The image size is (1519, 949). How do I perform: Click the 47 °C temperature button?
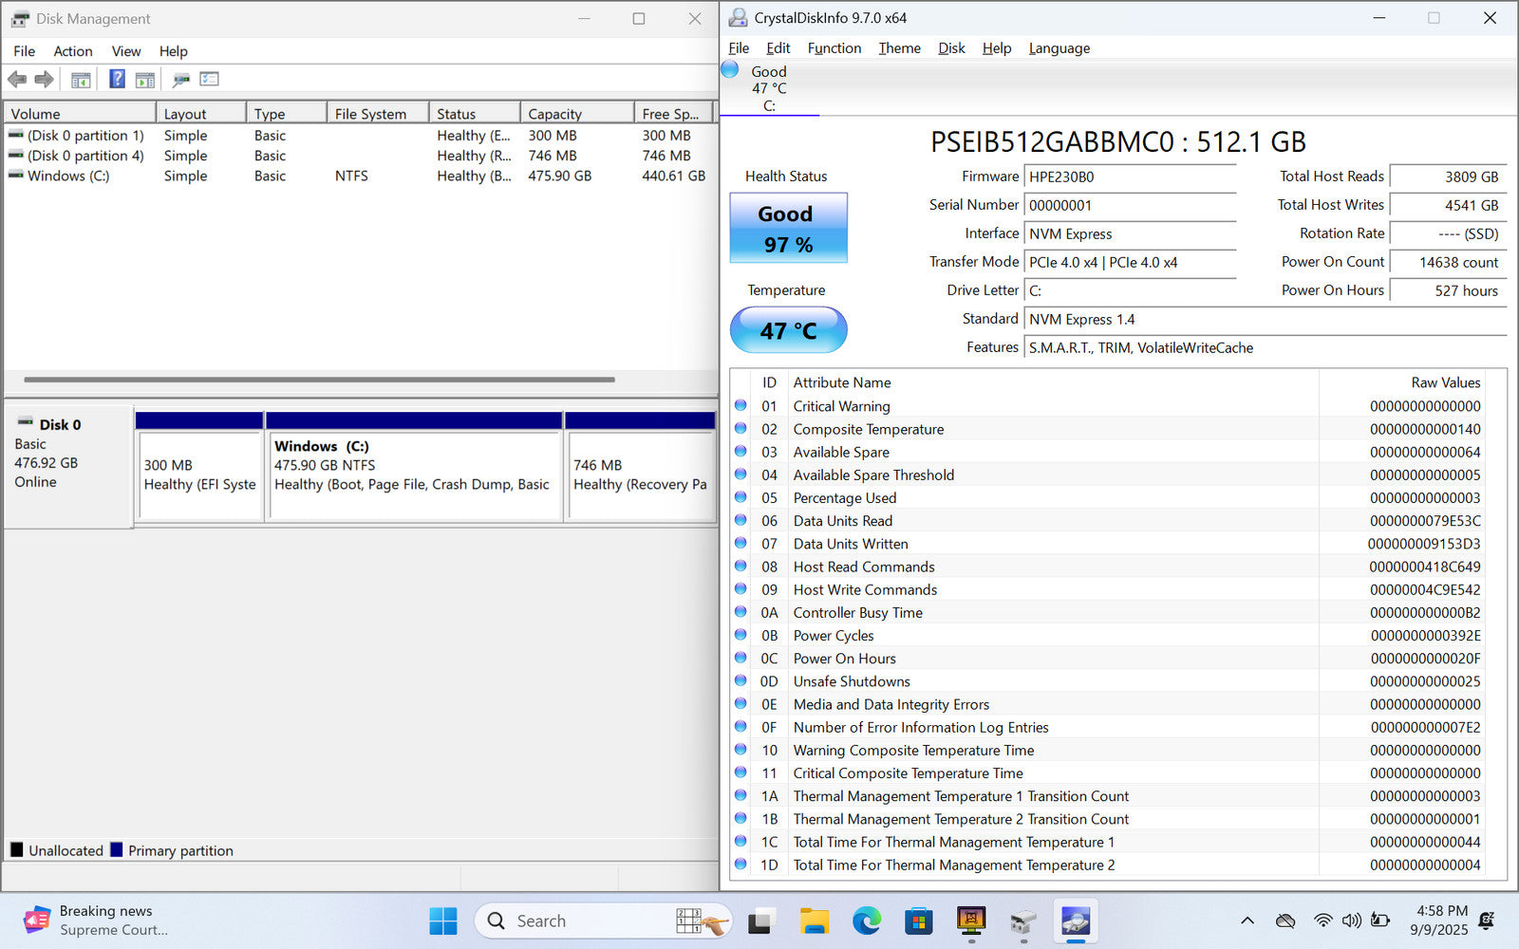point(788,330)
